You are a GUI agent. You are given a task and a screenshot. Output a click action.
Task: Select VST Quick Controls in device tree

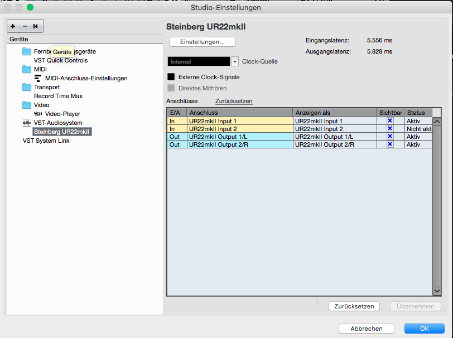pyautogui.click(x=61, y=60)
